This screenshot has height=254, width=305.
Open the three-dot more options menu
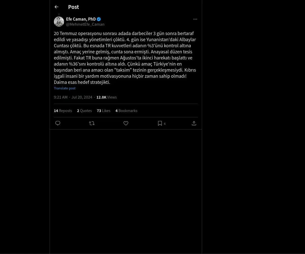(195, 19)
